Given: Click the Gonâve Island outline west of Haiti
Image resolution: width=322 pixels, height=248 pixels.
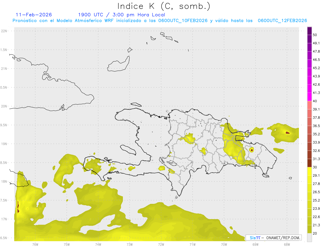Looking at the screenshot, I should pyautogui.click(x=127, y=150).
